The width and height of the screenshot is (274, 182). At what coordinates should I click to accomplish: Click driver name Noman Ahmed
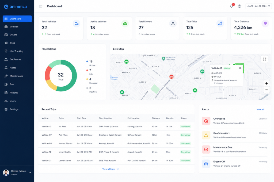point(66,144)
